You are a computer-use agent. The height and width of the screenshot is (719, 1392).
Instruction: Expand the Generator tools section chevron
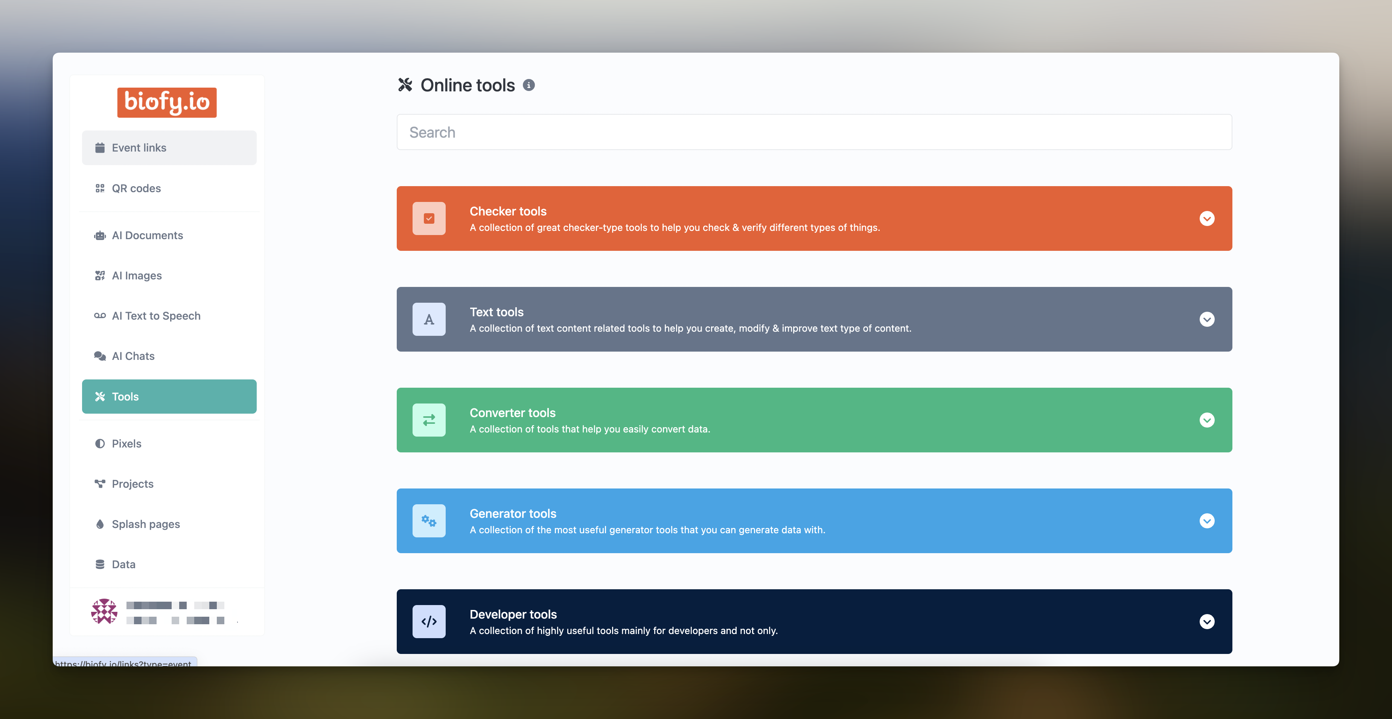[1207, 521]
